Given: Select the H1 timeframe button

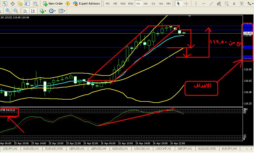Looking at the screenshot, I should [138, 4].
